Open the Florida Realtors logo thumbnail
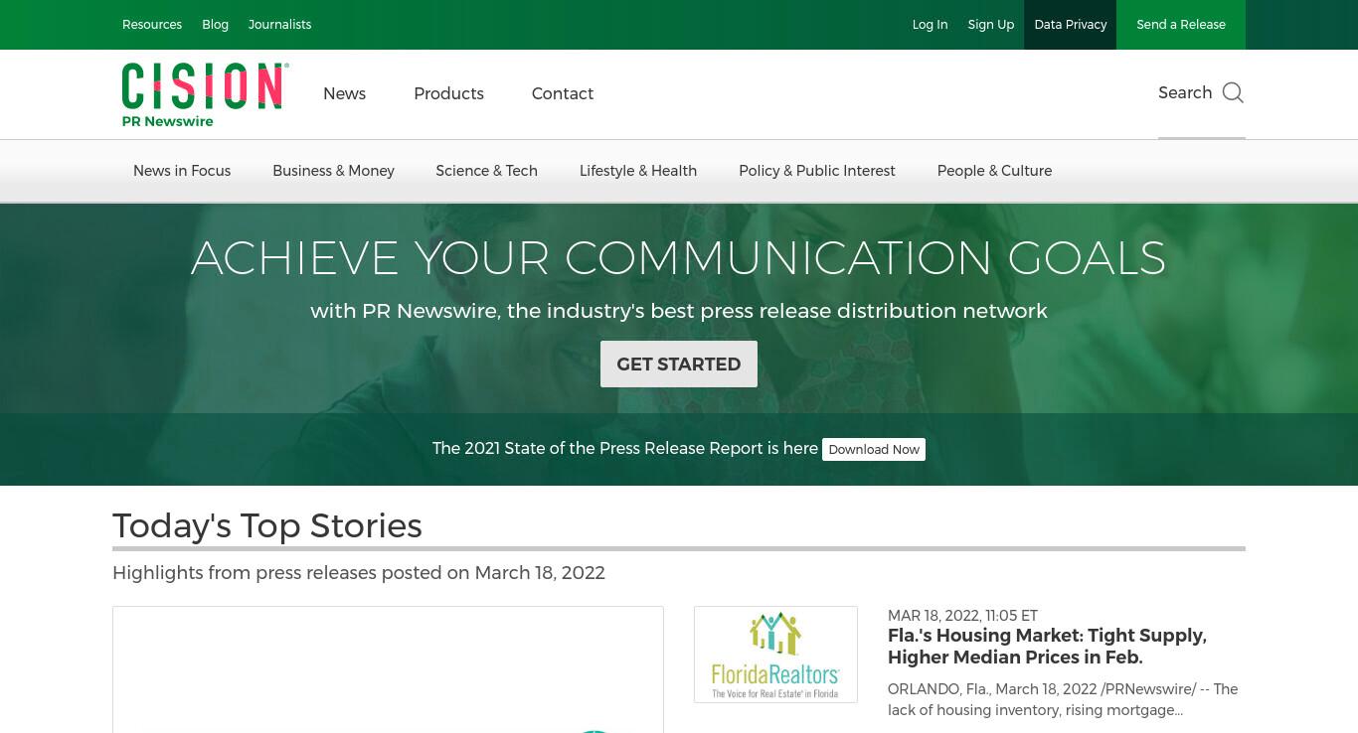 click(x=775, y=655)
